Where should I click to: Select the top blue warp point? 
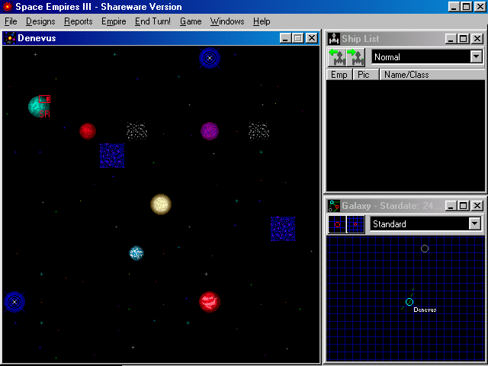210,58
